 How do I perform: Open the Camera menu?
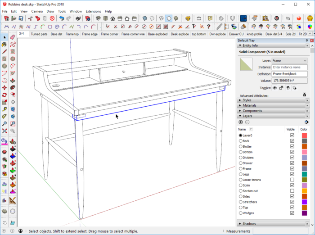tap(37, 11)
